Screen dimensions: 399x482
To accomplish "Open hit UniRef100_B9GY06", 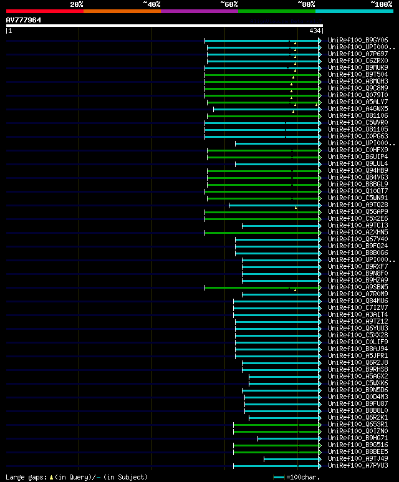I will (x=358, y=41).
